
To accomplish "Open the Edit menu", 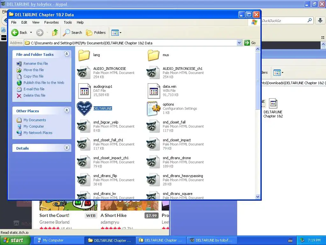I will point(24,22).
